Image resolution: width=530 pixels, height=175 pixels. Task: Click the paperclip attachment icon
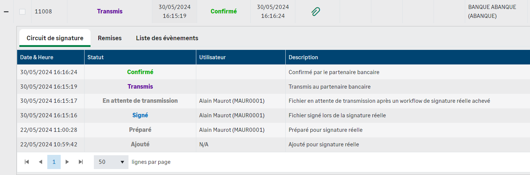tap(316, 12)
